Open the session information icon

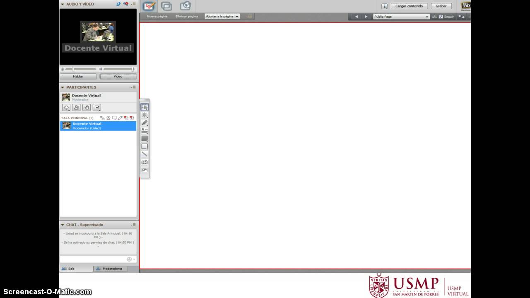point(385,6)
